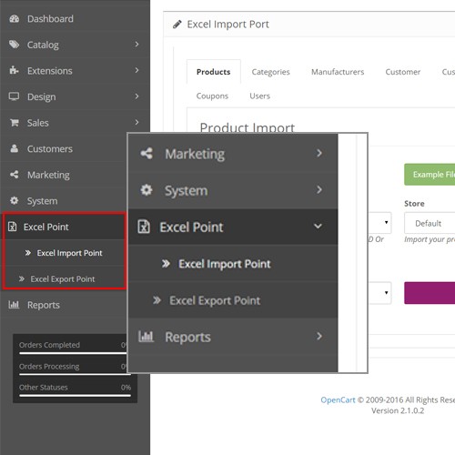Viewport: 455px width, 455px height.
Task: Click the Other Statuses progress bar
Action: pos(75,396)
